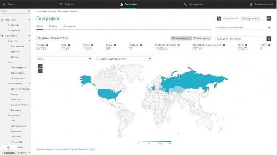Toggle the По дате конверсии option

tap(181, 38)
